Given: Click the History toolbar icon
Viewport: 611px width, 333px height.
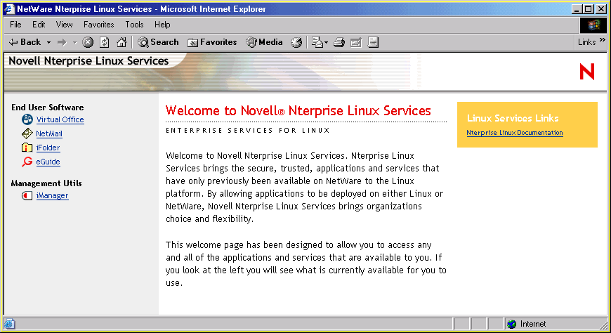Looking at the screenshot, I should point(296,42).
